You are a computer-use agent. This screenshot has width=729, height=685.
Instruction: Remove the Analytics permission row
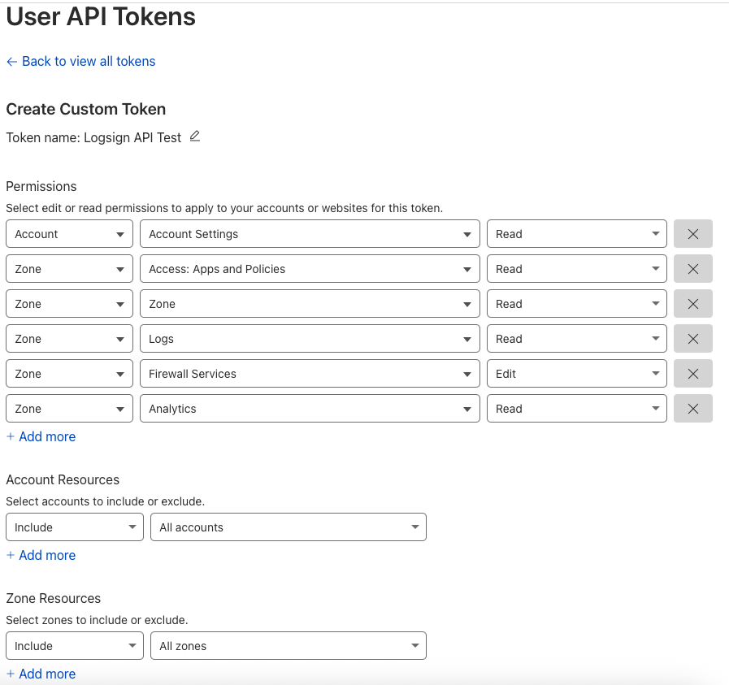pyautogui.click(x=692, y=408)
